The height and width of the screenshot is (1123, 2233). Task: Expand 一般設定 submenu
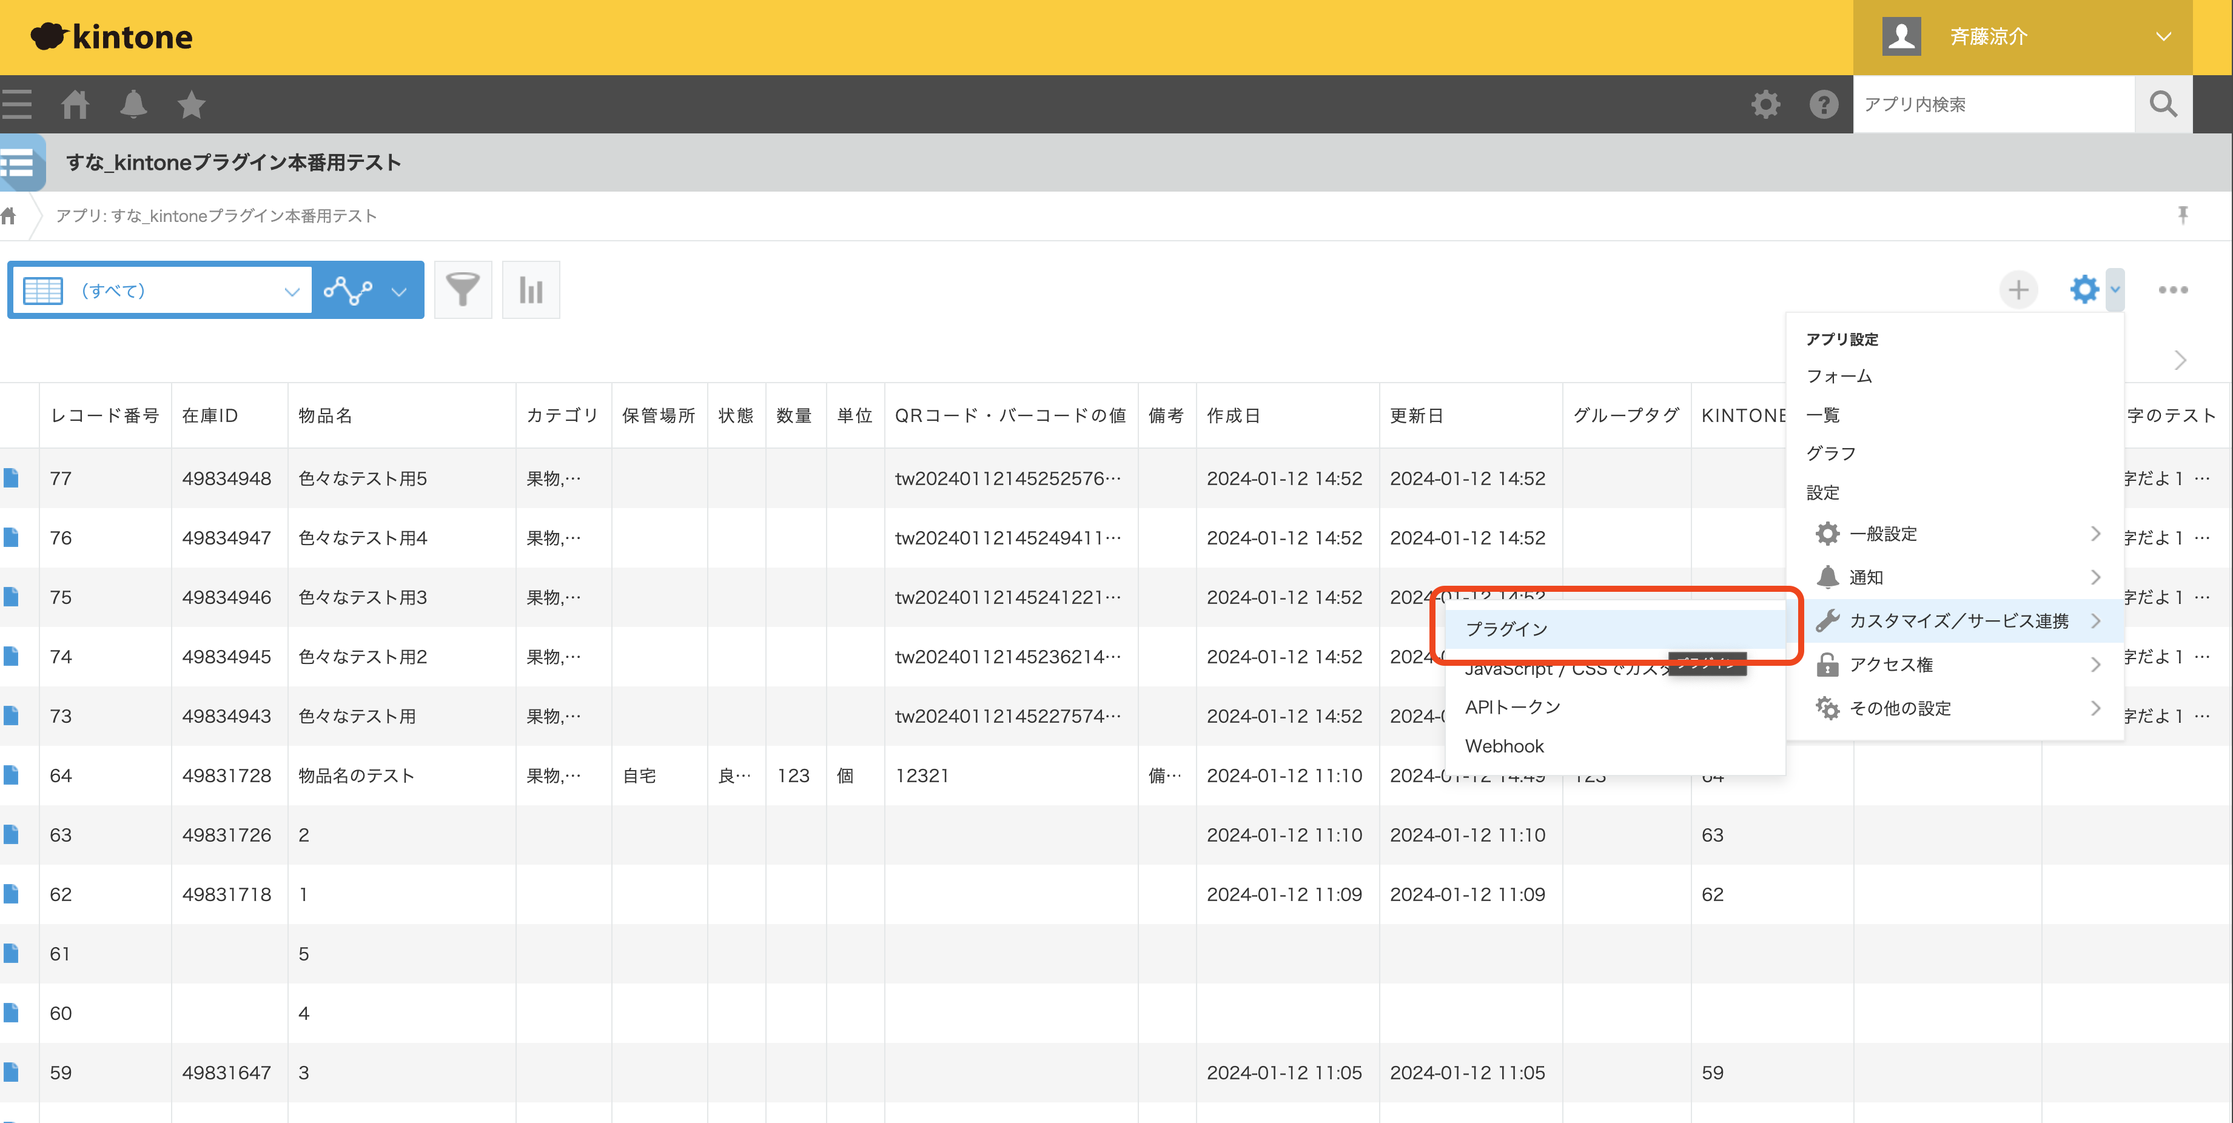tap(1956, 534)
